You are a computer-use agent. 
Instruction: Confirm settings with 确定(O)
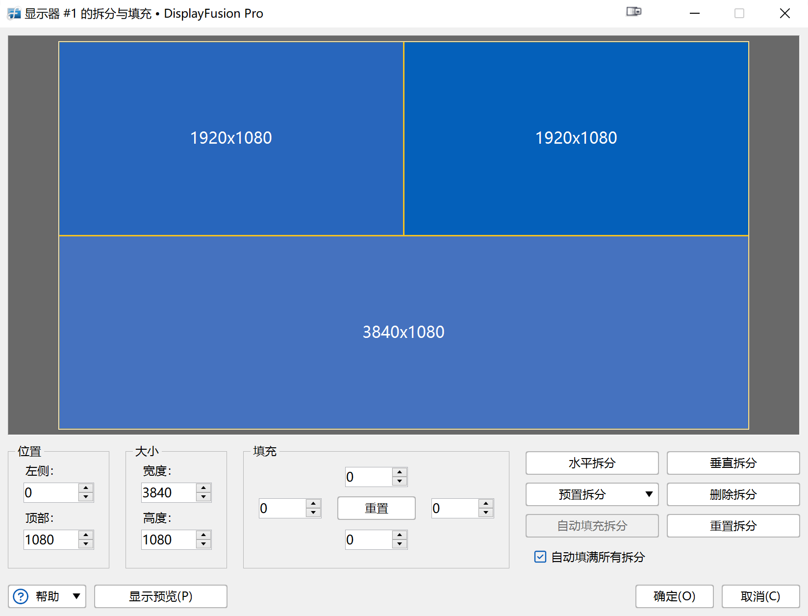(674, 596)
